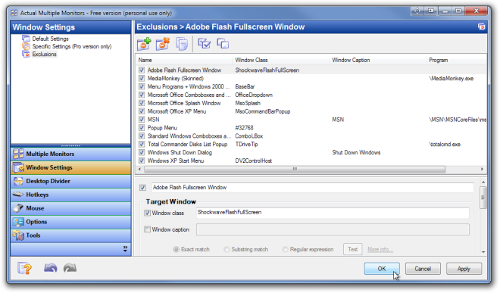
Task: Copy the selected exclusion item
Action: [182, 44]
